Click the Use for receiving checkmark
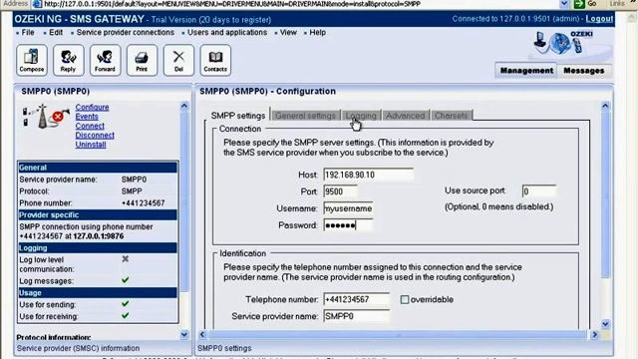The height and width of the screenshot is (359, 638). click(x=126, y=315)
